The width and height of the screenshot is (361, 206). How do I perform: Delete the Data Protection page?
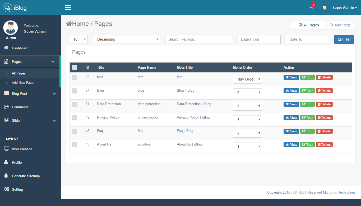click(x=324, y=104)
